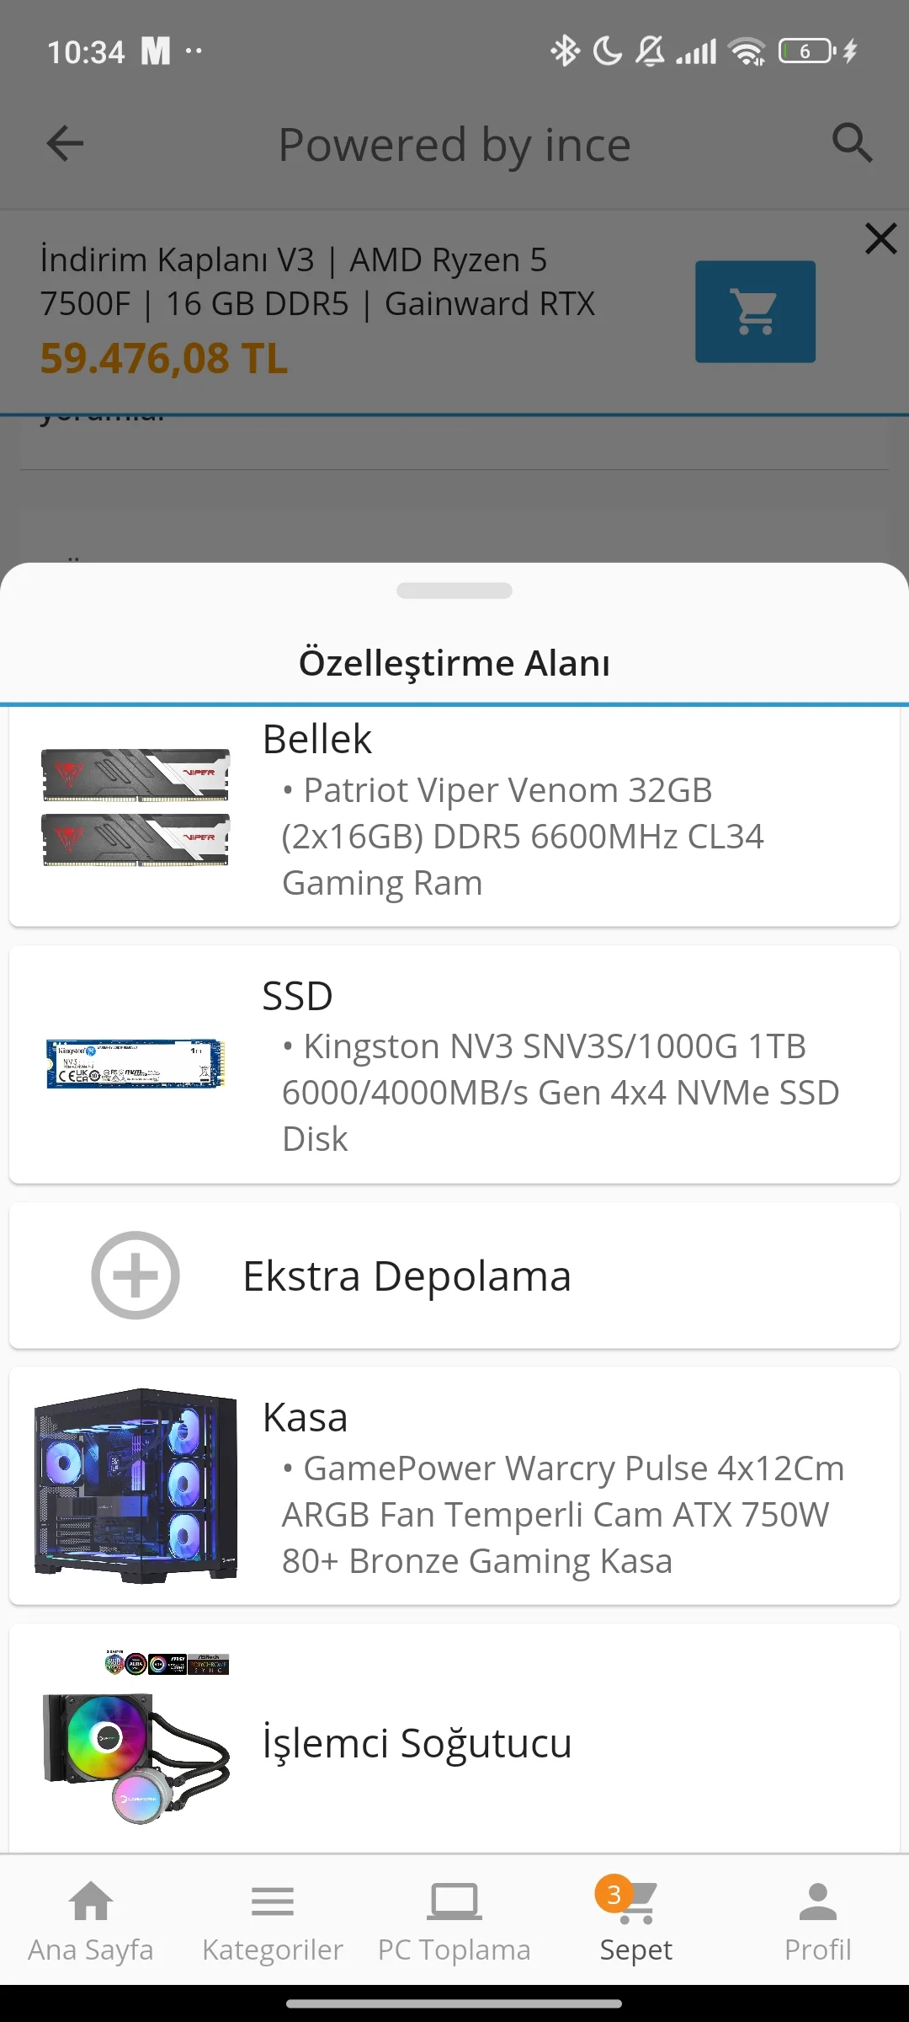Tap the plus icon for Ekstra Depolama
Image resolution: width=909 pixels, height=2022 pixels.
point(136,1276)
